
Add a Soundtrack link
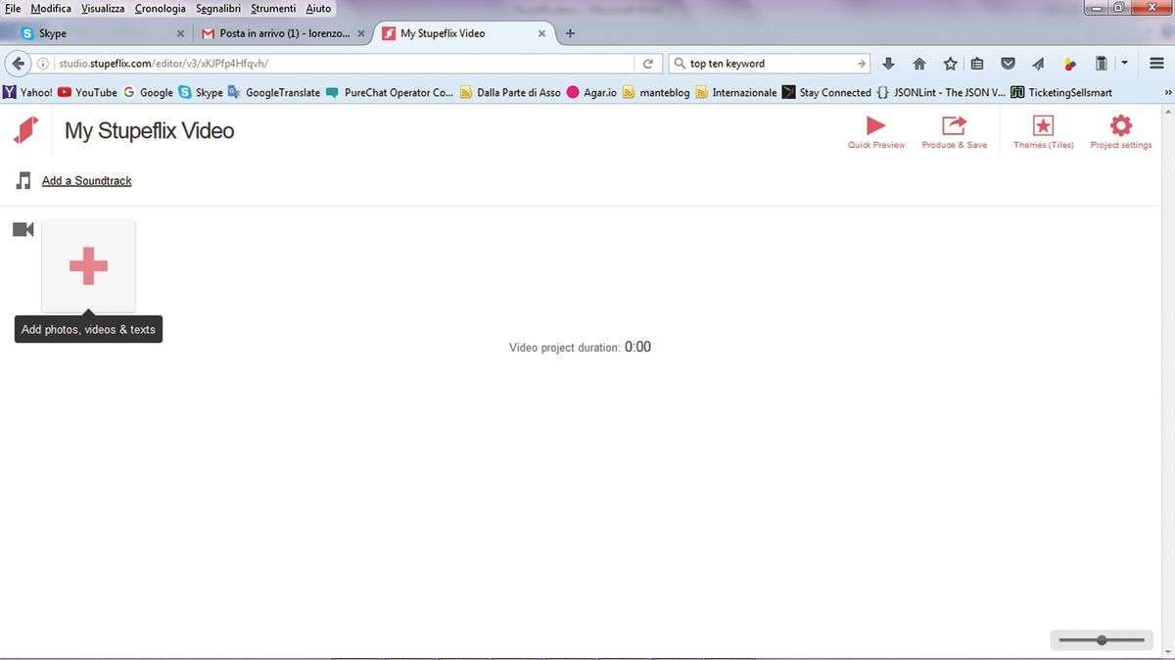pos(86,181)
